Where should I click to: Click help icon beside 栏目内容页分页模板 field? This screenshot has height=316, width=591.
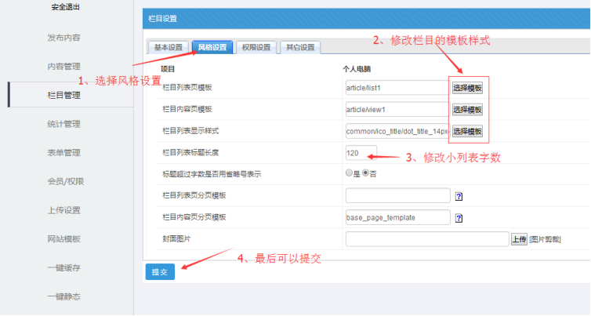[x=459, y=218]
